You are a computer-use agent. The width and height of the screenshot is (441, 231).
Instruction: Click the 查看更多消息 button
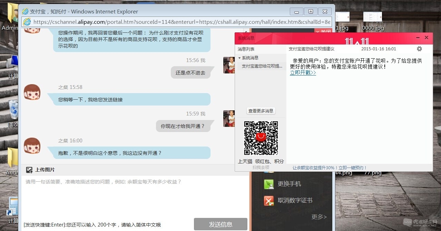(x=261, y=111)
